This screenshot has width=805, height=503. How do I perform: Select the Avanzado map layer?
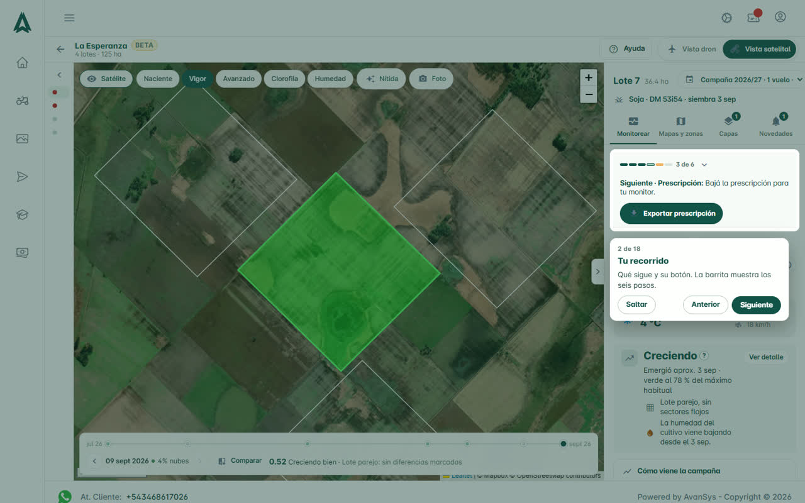tap(239, 79)
